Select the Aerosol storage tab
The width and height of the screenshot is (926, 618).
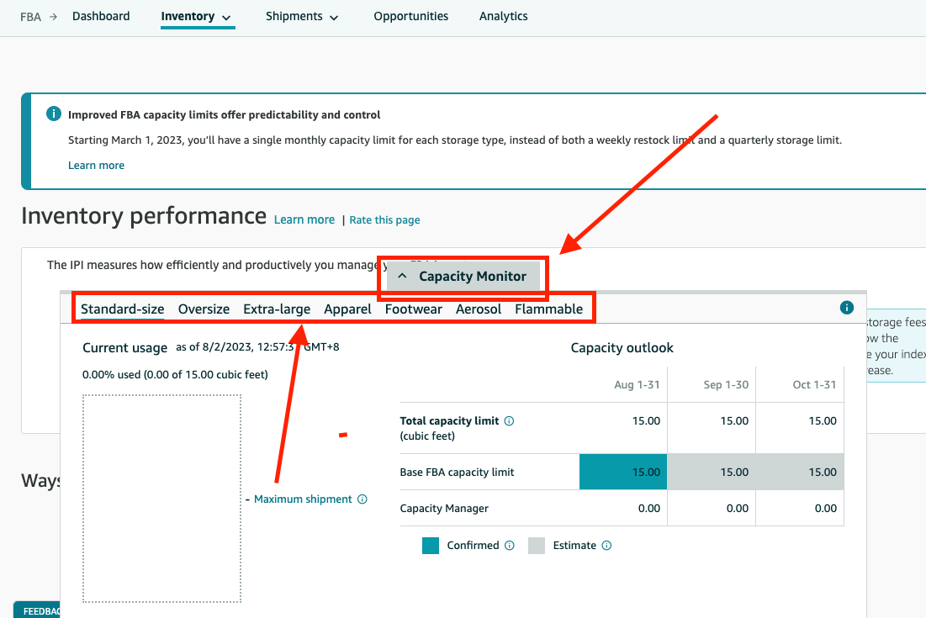479,309
